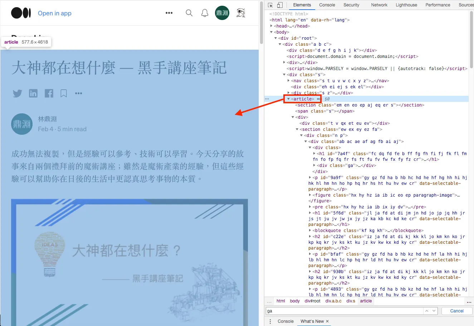Switch to the Performance tab

pos(438,5)
